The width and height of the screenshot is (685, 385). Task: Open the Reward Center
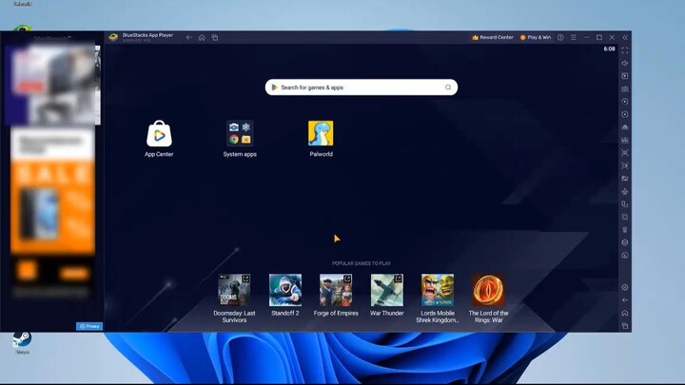click(x=493, y=37)
